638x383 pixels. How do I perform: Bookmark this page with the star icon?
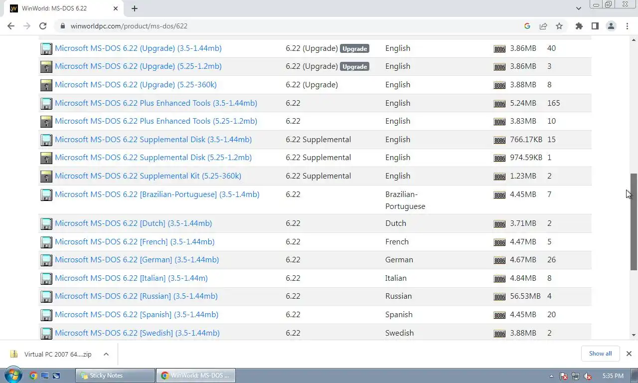click(x=559, y=26)
